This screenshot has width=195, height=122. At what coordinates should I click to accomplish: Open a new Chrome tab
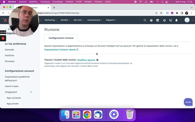54,8
